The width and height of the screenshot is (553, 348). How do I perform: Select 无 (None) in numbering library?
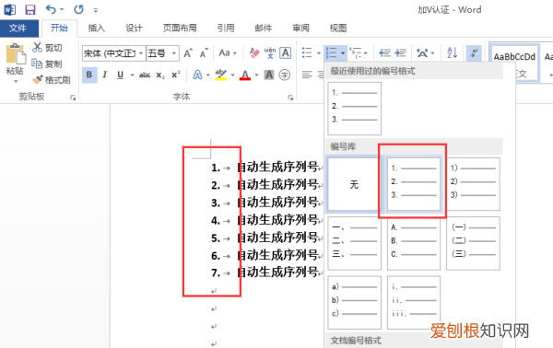(354, 184)
